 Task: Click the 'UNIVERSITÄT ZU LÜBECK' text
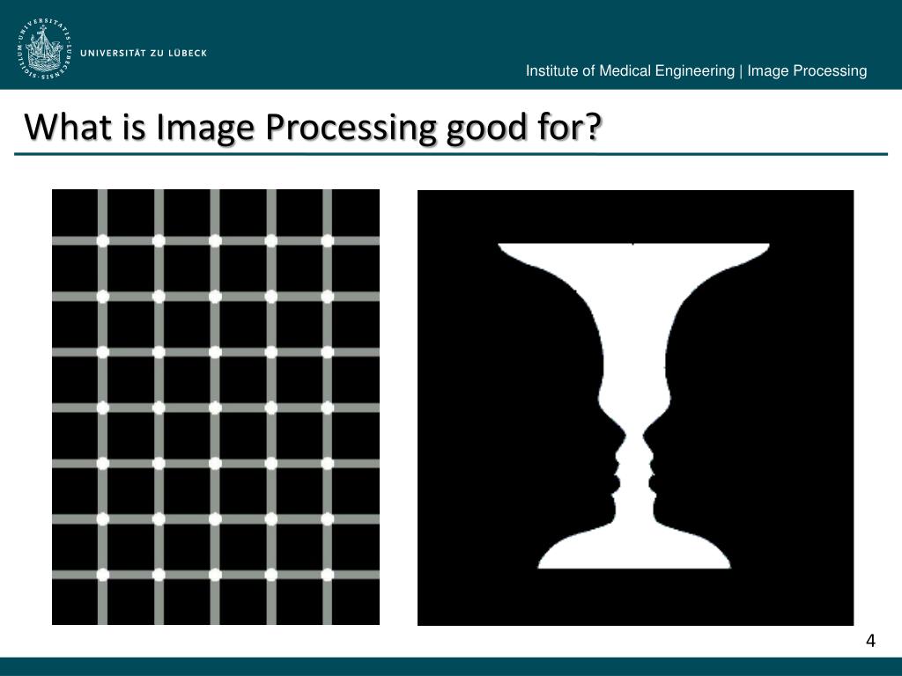(144, 53)
